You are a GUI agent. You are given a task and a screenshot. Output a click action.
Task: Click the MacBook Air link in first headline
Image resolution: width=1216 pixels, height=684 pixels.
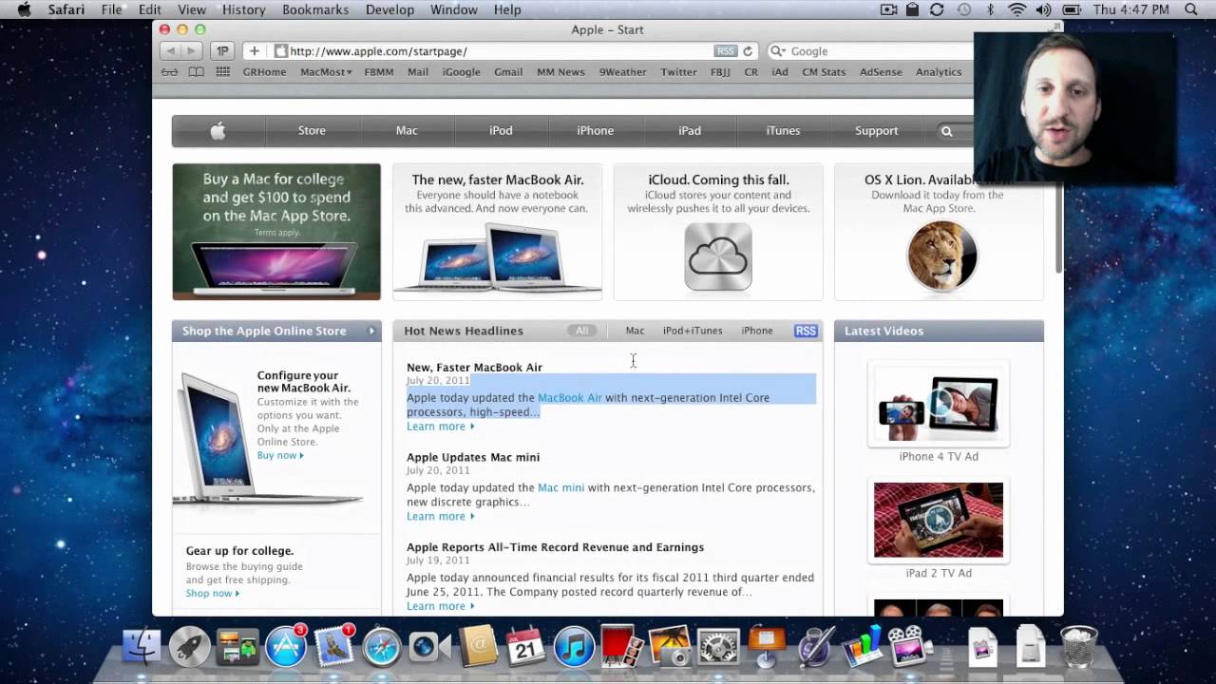pos(570,398)
